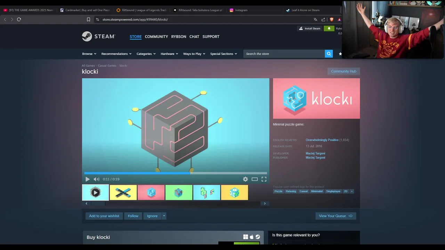The height and width of the screenshot is (250, 445).
Task: Open the Casual Games breadcrumb link
Action: (x=107, y=66)
